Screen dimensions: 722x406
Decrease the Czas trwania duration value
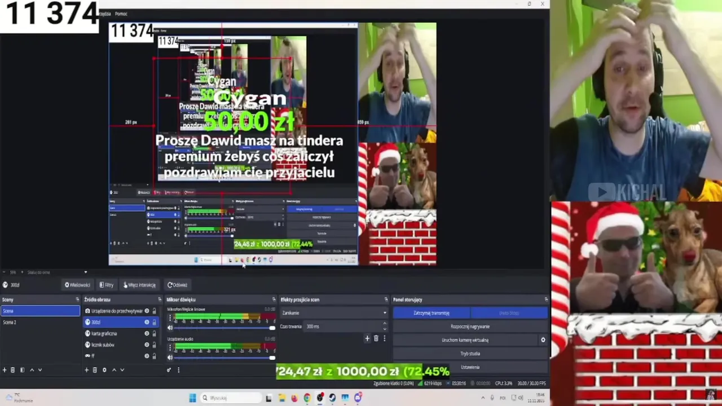click(x=385, y=329)
